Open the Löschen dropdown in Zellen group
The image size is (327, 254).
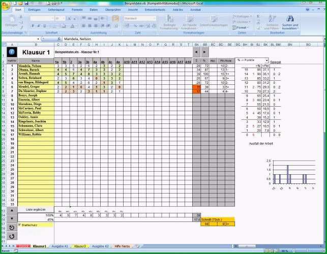tap(242, 22)
